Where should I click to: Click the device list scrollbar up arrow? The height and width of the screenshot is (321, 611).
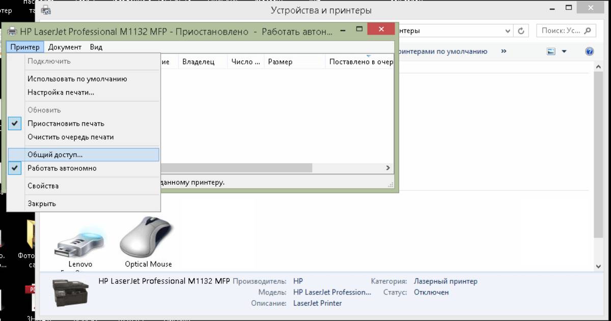[x=599, y=67]
